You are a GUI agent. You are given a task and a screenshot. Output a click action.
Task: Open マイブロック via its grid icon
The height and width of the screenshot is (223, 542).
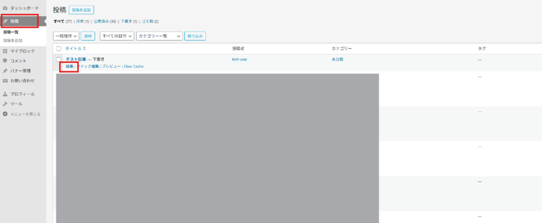pyautogui.click(x=5, y=51)
